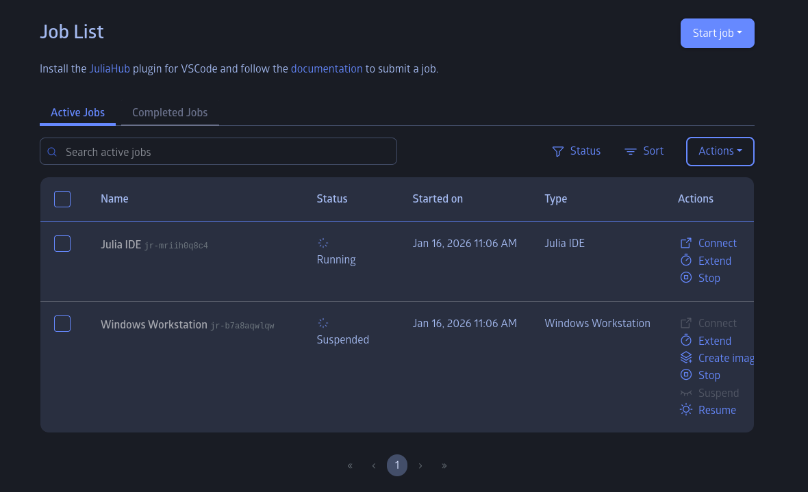Check the Julia IDE job checkbox

pyautogui.click(x=62, y=244)
